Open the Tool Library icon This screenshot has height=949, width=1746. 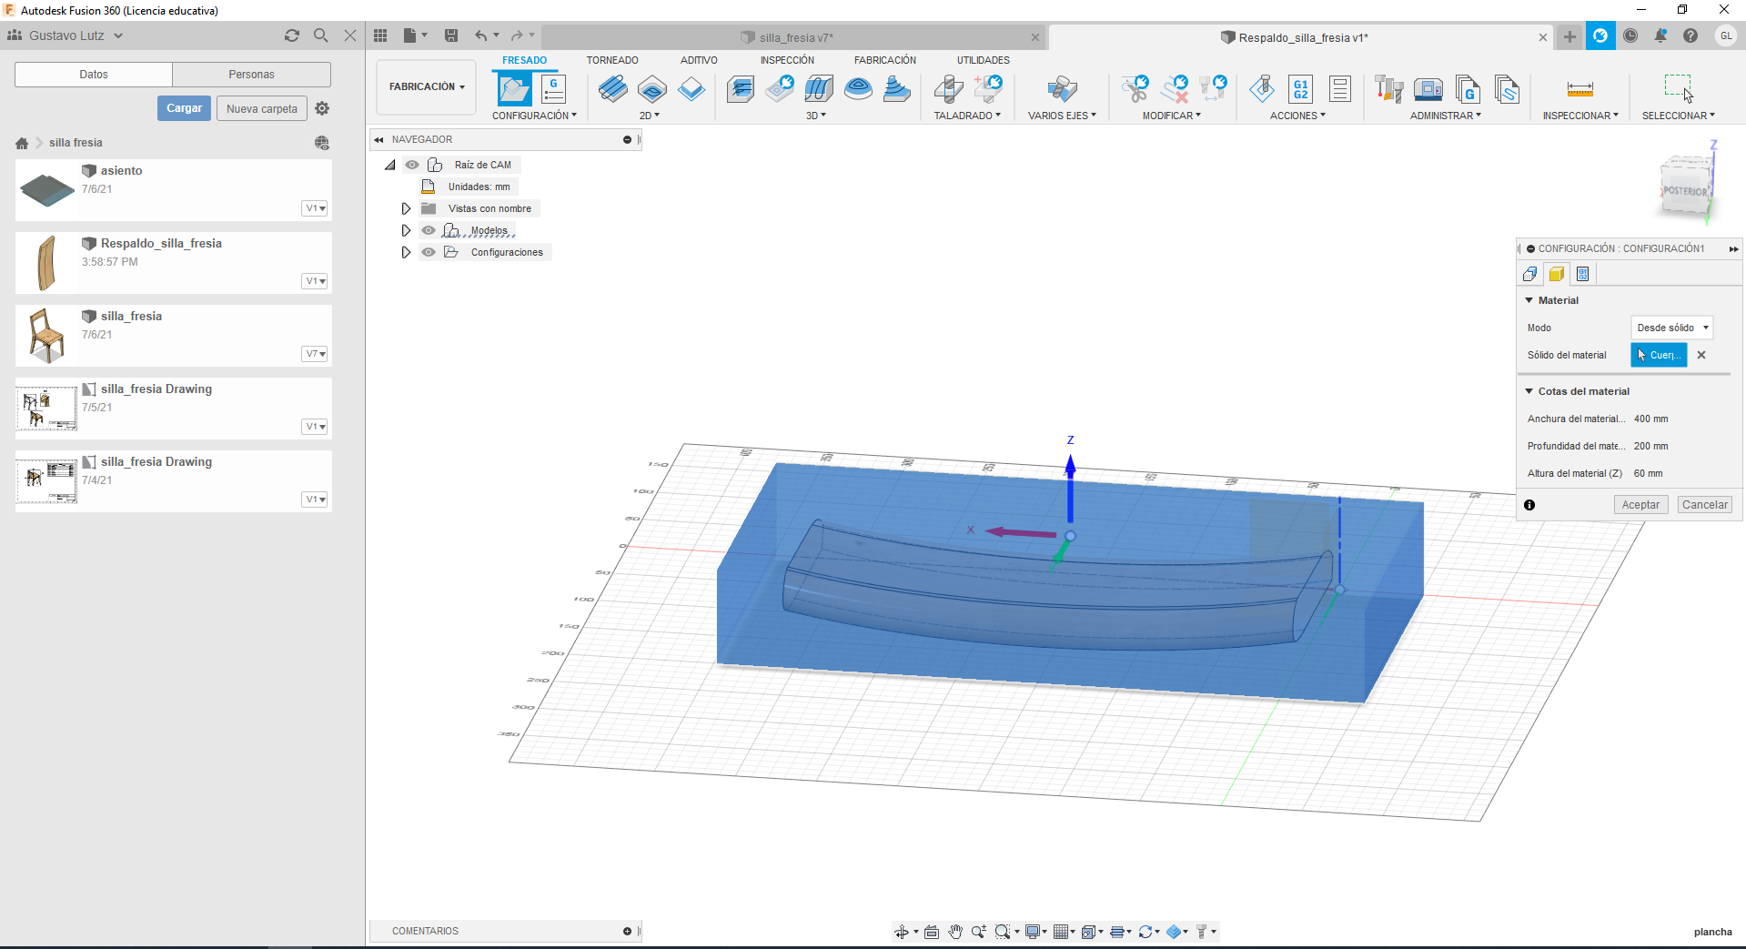(1389, 89)
